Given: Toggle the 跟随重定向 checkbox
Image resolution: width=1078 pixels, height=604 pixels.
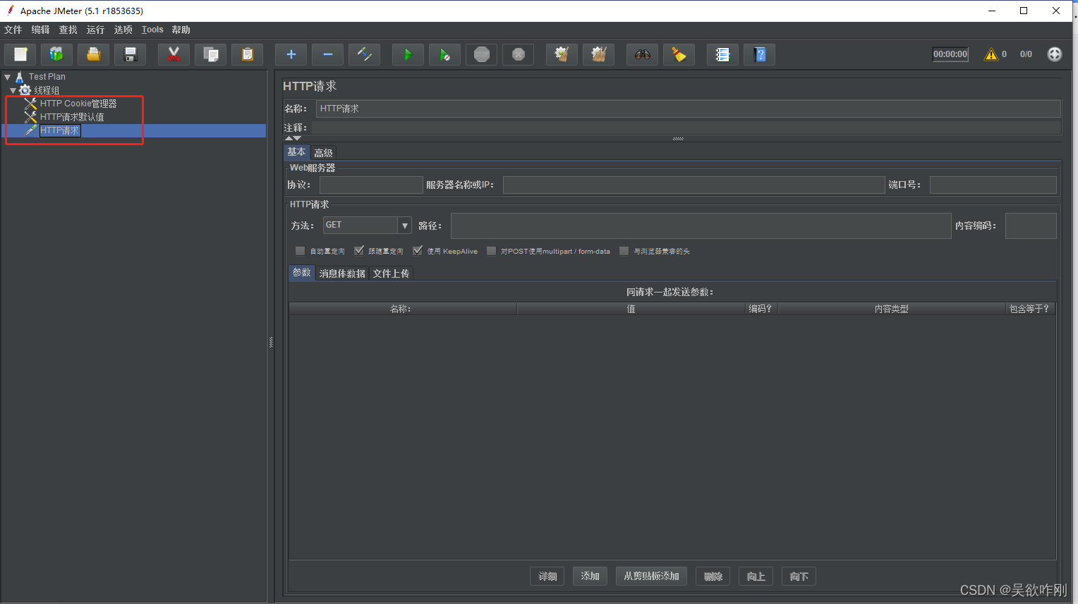Looking at the screenshot, I should click(359, 251).
